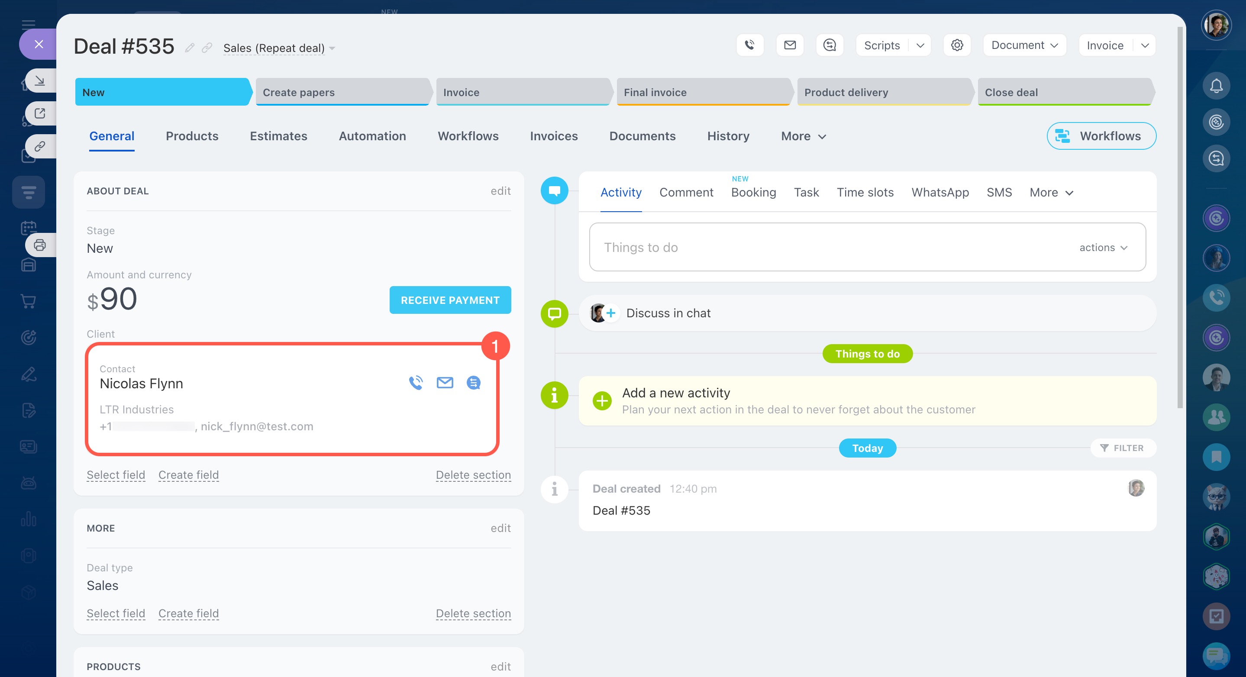
Task: Open notifications bell in right sidebar
Action: point(1216,86)
